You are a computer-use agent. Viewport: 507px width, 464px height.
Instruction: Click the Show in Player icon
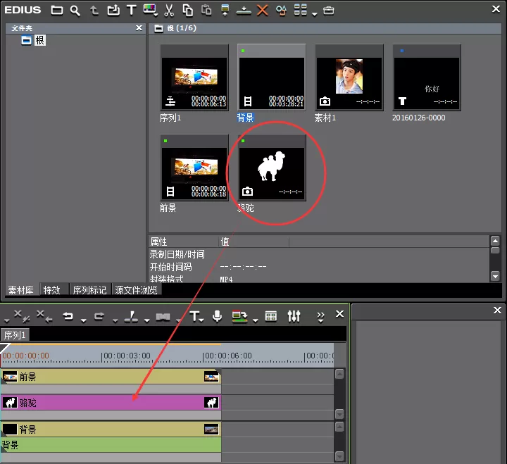[x=225, y=10]
